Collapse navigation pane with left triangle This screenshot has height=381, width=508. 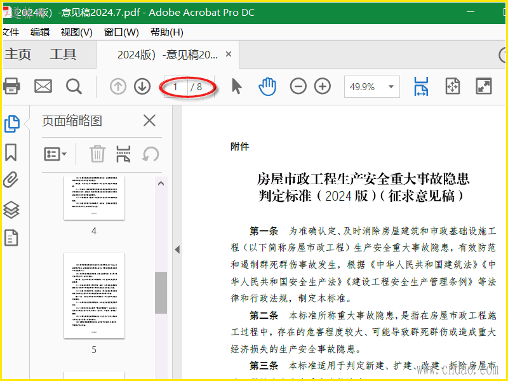[177, 250]
